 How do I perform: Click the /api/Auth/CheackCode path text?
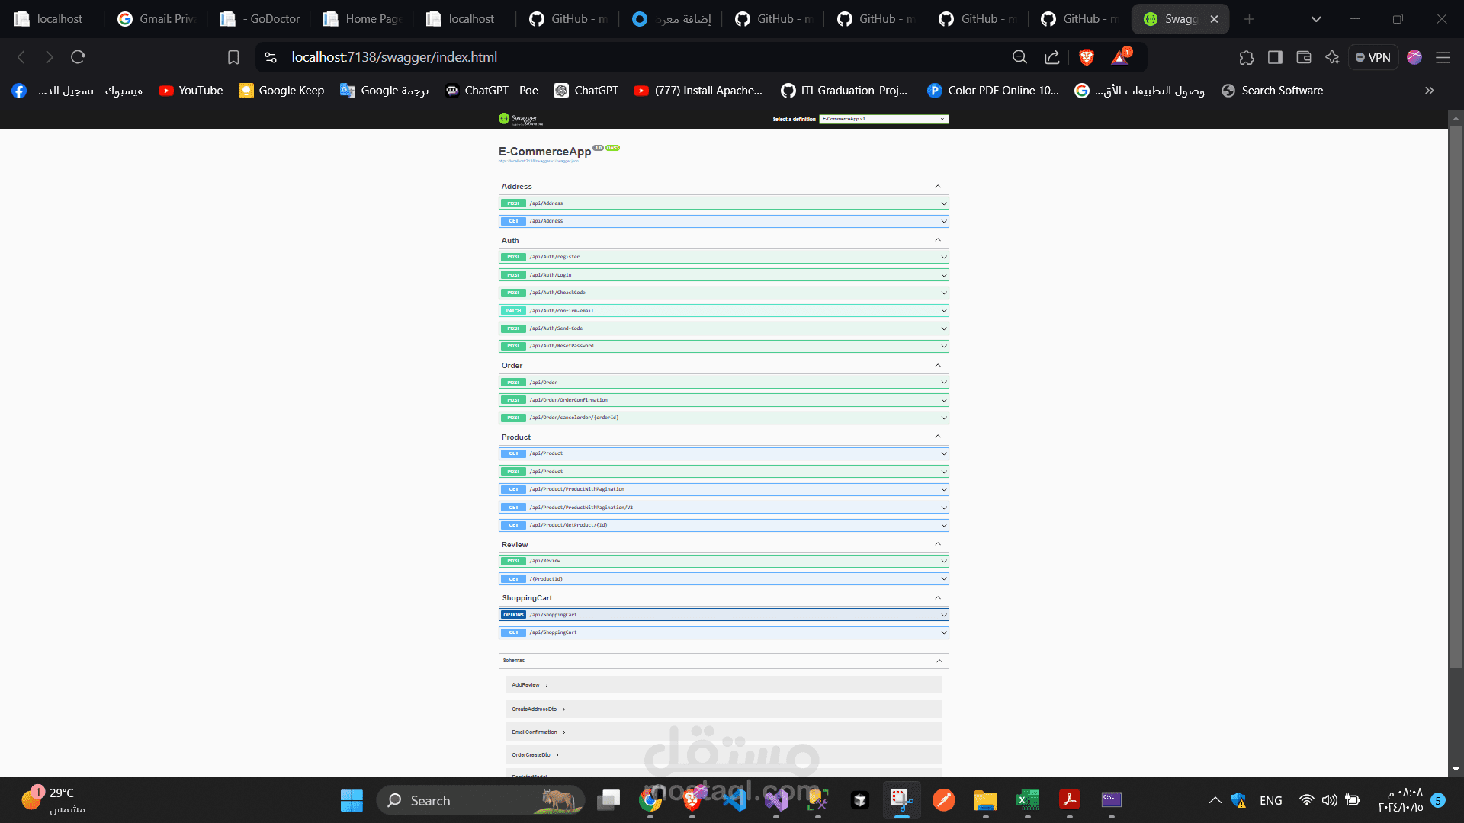557,293
